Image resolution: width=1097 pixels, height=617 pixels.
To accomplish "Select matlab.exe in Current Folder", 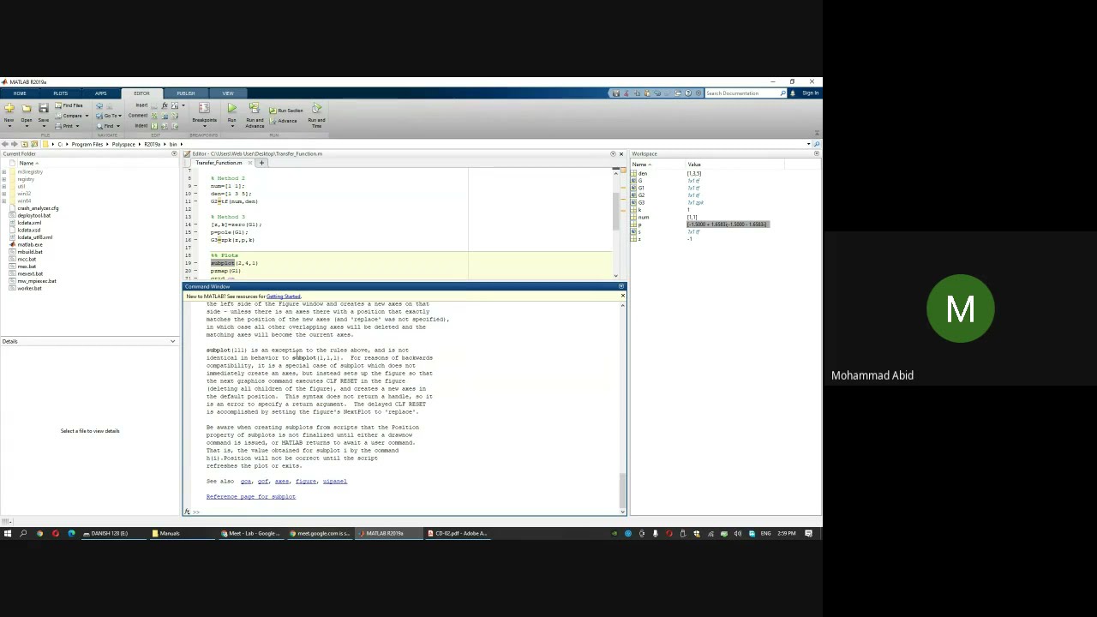I will tap(30, 244).
